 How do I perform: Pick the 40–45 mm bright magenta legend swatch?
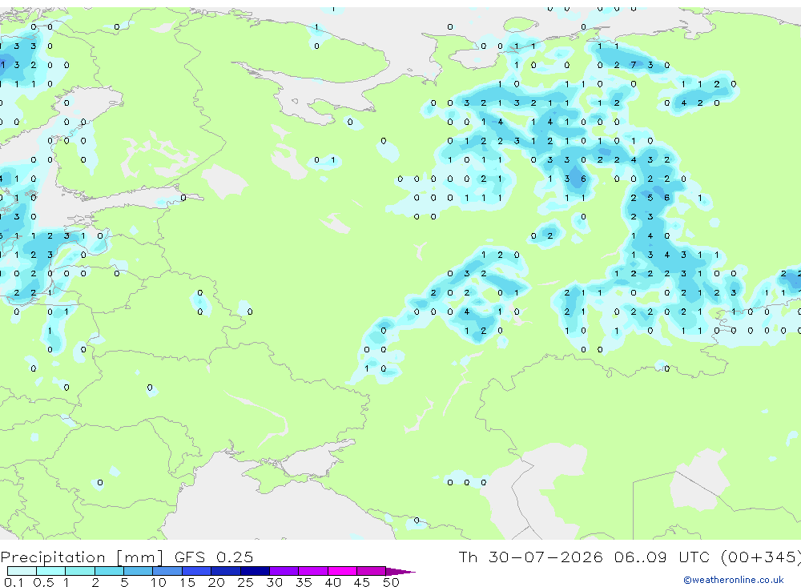point(342,571)
